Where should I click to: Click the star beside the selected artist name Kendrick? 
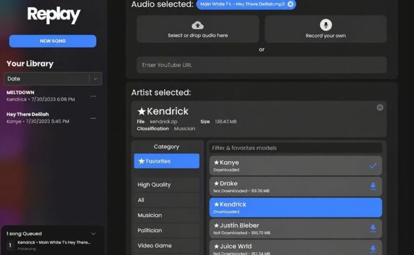click(x=142, y=111)
